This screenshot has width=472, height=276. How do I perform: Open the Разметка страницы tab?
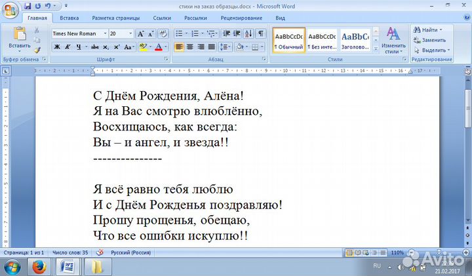click(x=115, y=18)
